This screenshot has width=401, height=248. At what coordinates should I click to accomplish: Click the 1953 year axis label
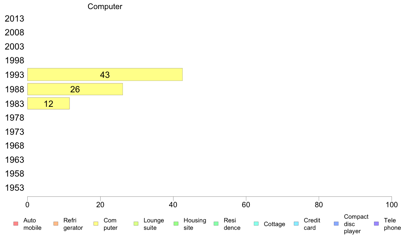pyautogui.click(x=14, y=188)
